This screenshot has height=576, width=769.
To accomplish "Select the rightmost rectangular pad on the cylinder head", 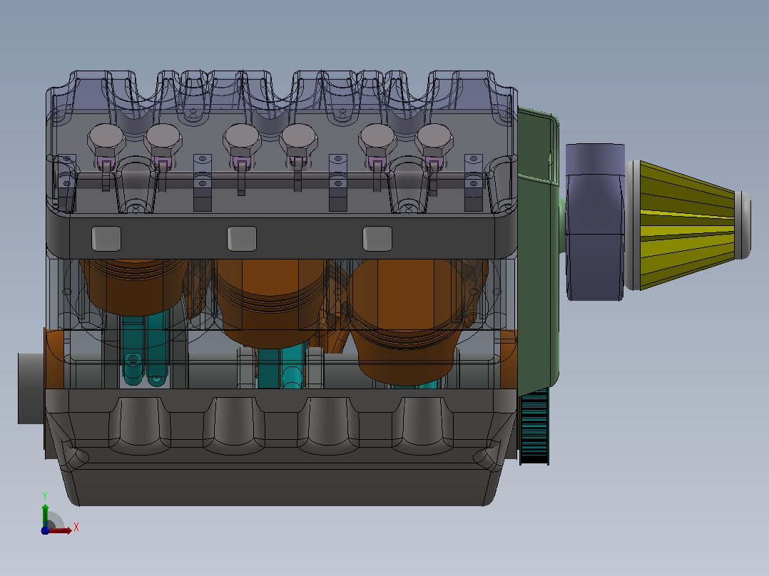I will point(377,239).
